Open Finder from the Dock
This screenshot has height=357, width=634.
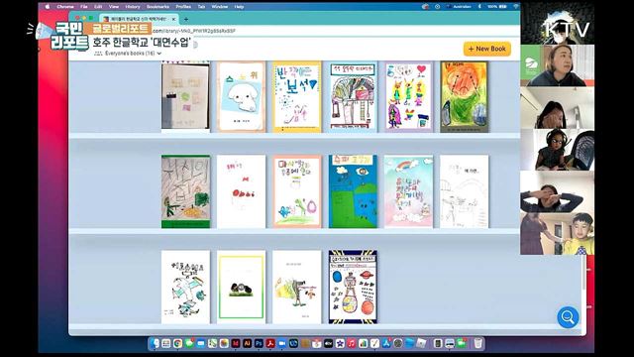tap(155, 344)
